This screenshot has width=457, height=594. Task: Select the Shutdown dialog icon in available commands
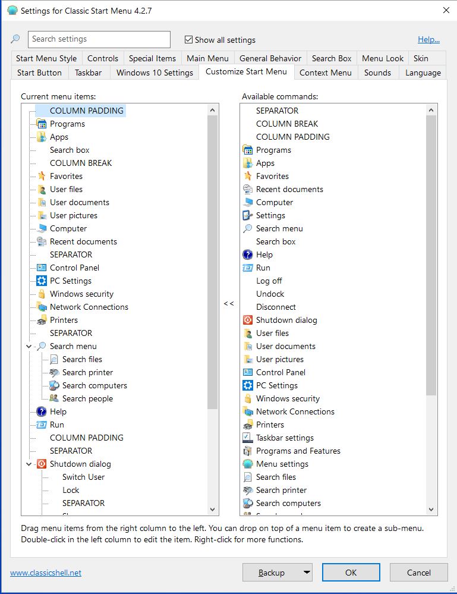pos(248,320)
